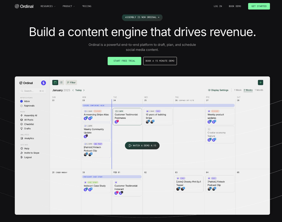
Task: Click the Case Study tag label
Action: pos(93,182)
